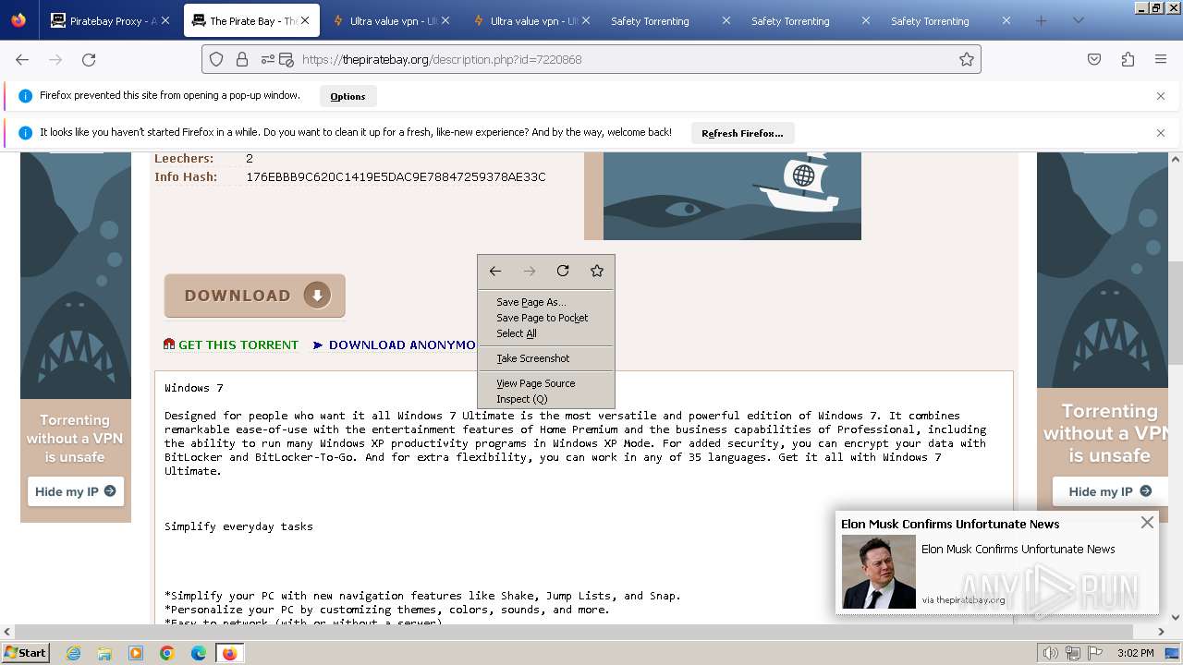Dismiss the pop-up blocked notification bar
This screenshot has width=1183, height=665.
coord(1161,96)
